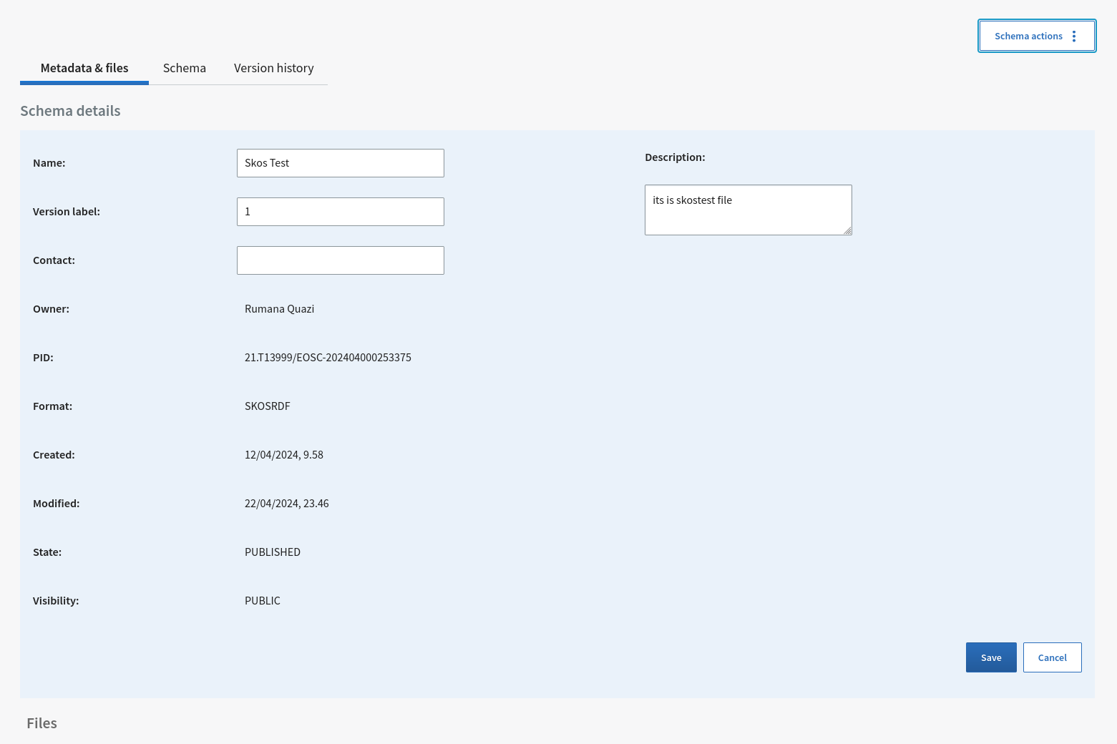Viewport: 1117px width, 744px height.
Task: Open the Schema actions menu
Action: click(1037, 36)
